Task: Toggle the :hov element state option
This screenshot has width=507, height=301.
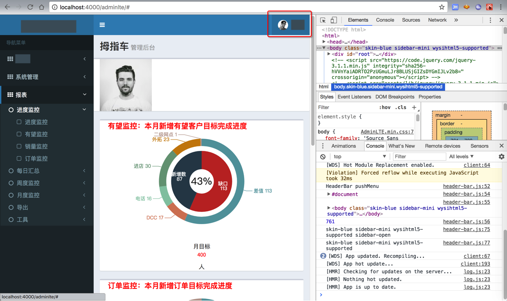Action: coord(385,107)
